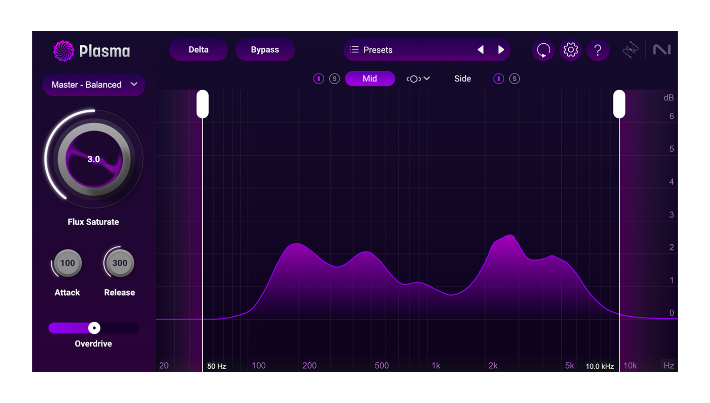Click the 1k frequency axis label
Image resolution: width=710 pixels, height=403 pixels.
pyautogui.click(x=436, y=366)
